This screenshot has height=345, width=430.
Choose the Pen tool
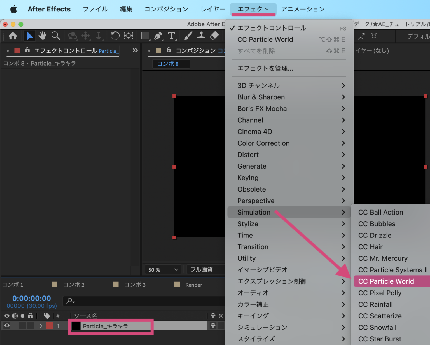[x=158, y=36]
